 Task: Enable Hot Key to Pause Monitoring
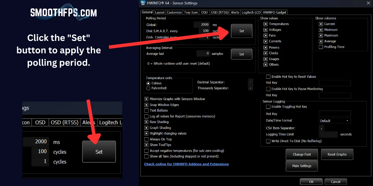tap(268, 89)
